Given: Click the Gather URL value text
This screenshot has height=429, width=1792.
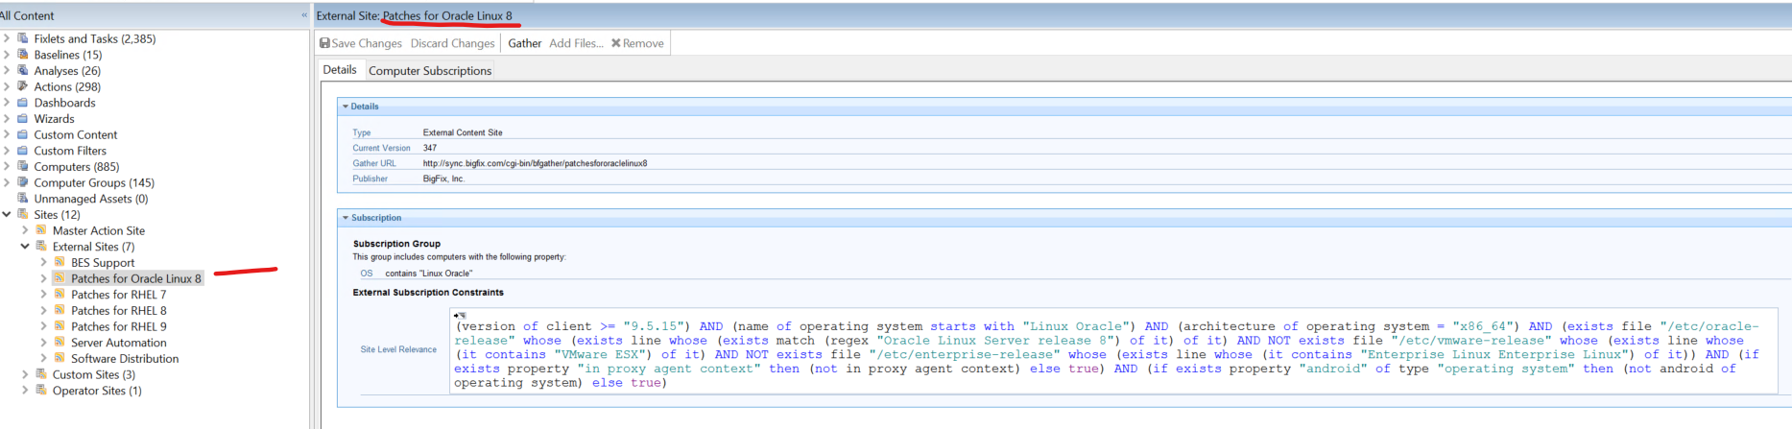Looking at the screenshot, I should [535, 163].
